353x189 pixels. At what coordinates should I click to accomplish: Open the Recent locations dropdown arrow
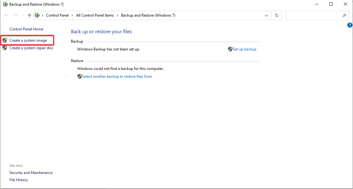[x=23, y=15]
